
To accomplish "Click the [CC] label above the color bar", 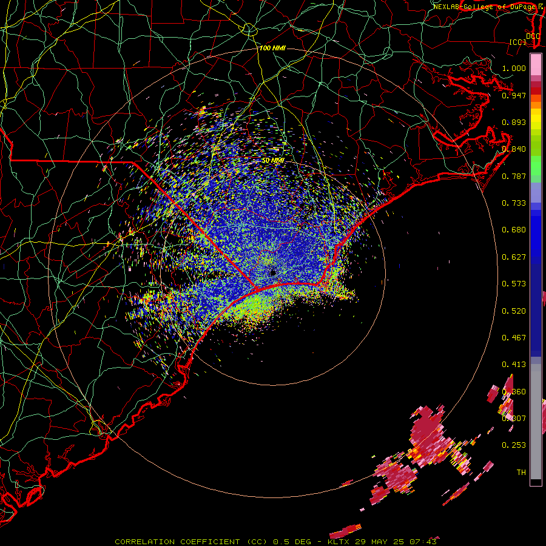I will tap(517, 42).
